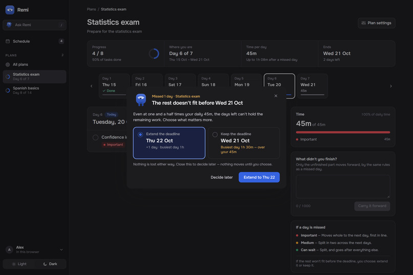The image size is (413, 275).
Task: Click the Important tag on the task
Action: (113, 144)
